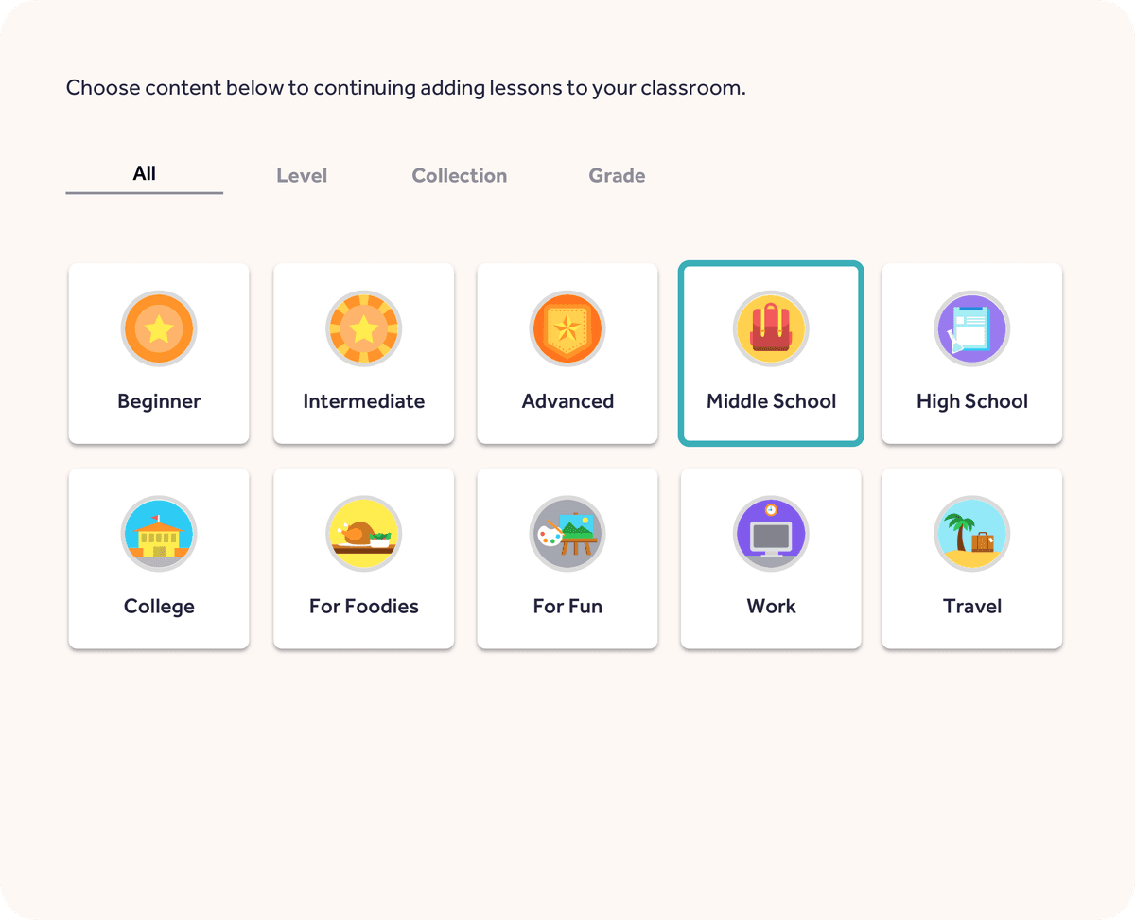The image size is (1135, 920).
Task: Click the Beginner label text
Action: (x=159, y=401)
